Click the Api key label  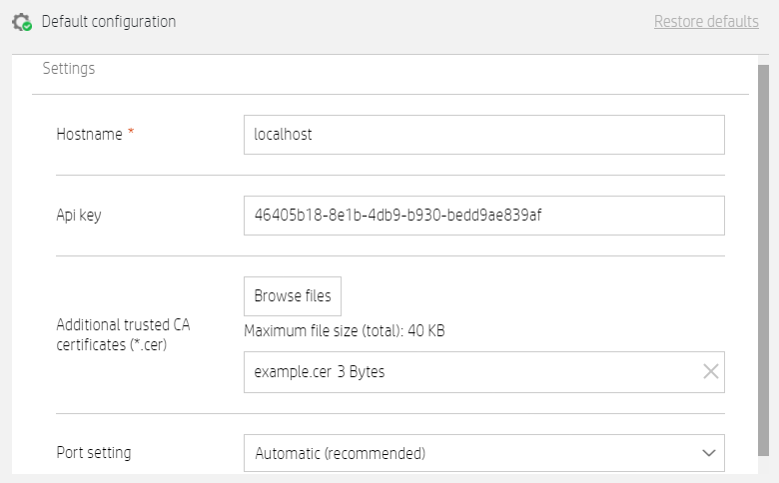(x=79, y=215)
